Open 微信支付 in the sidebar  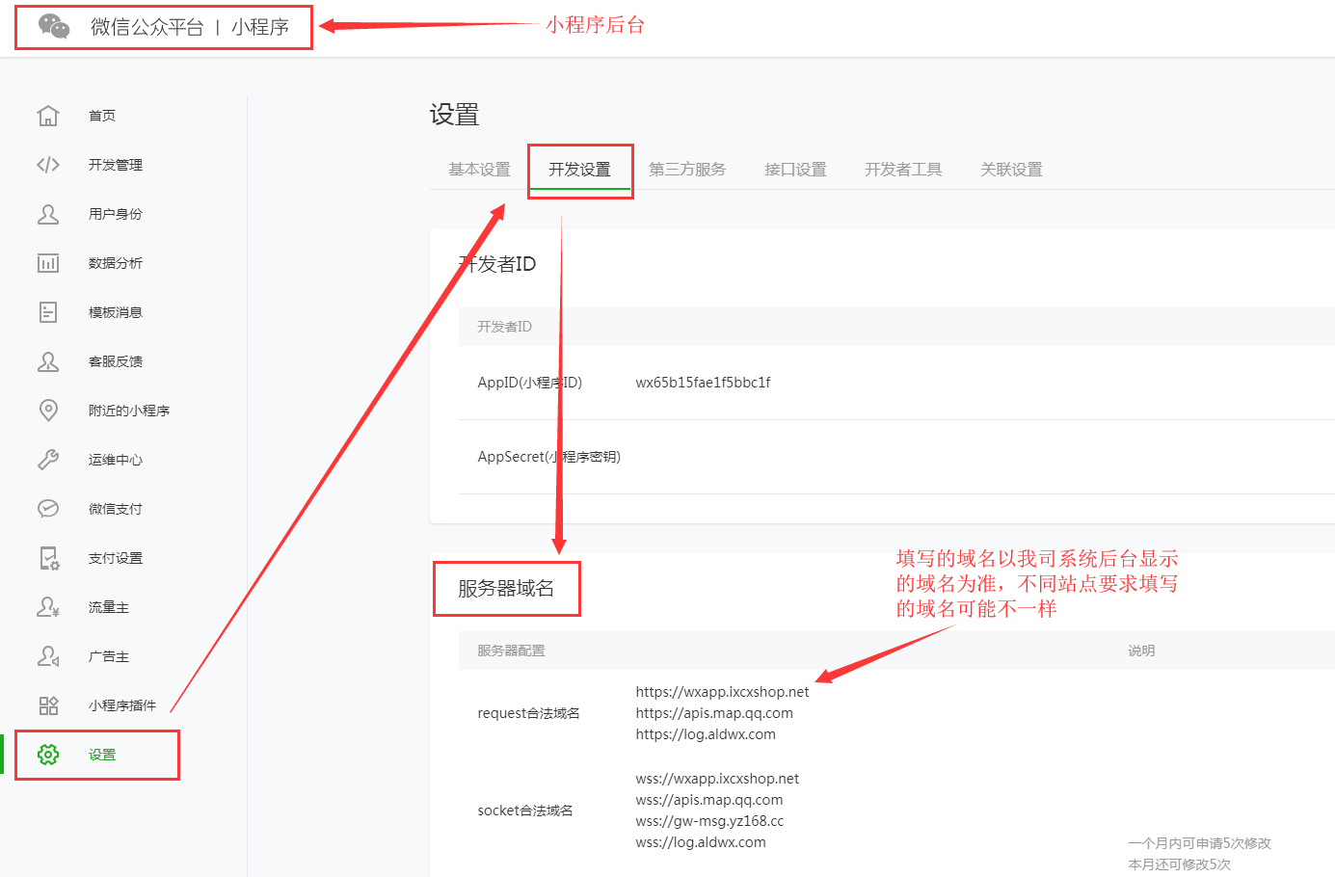click(116, 509)
